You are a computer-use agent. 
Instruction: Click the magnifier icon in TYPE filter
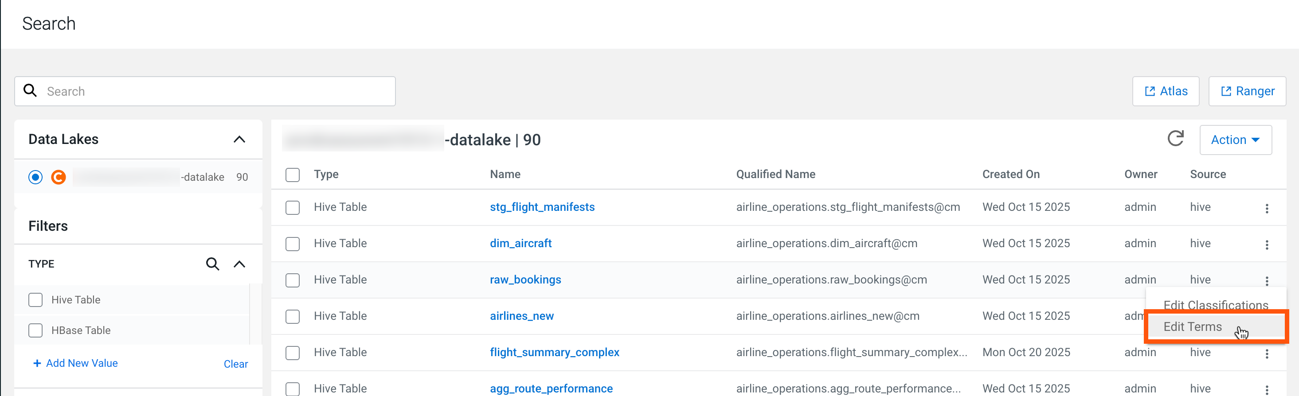tap(212, 264)
